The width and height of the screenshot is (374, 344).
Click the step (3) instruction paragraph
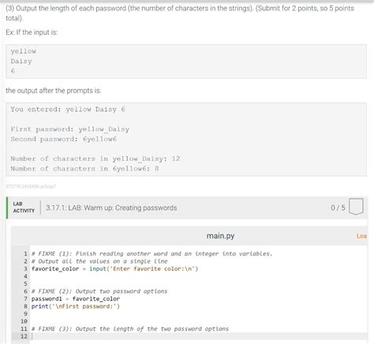180,13
